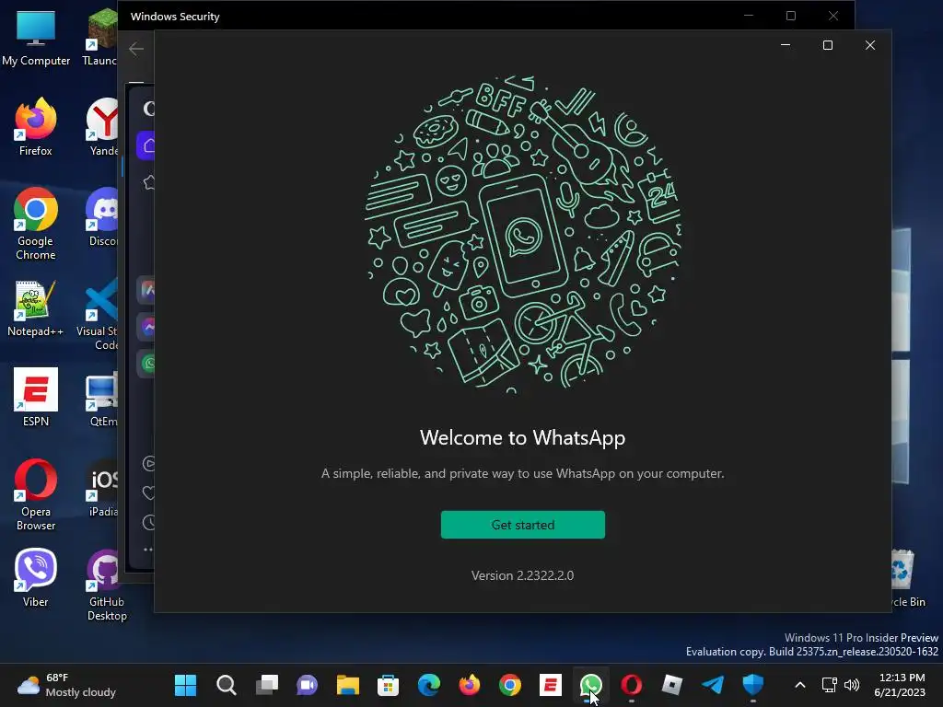Close the WhatsApp welcome window
The image size is (943, 707).
(869, 45)
